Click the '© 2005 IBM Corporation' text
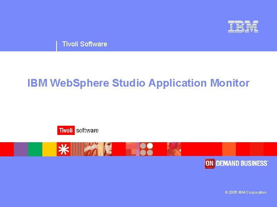277x207 pixels. (245, 192)
